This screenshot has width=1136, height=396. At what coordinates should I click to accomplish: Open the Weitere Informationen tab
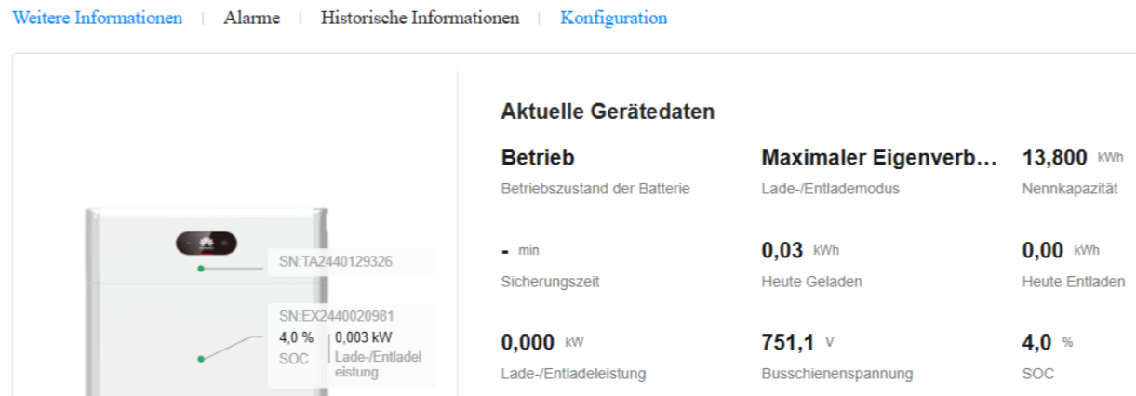pyautogui.click(x=97, y=19)
